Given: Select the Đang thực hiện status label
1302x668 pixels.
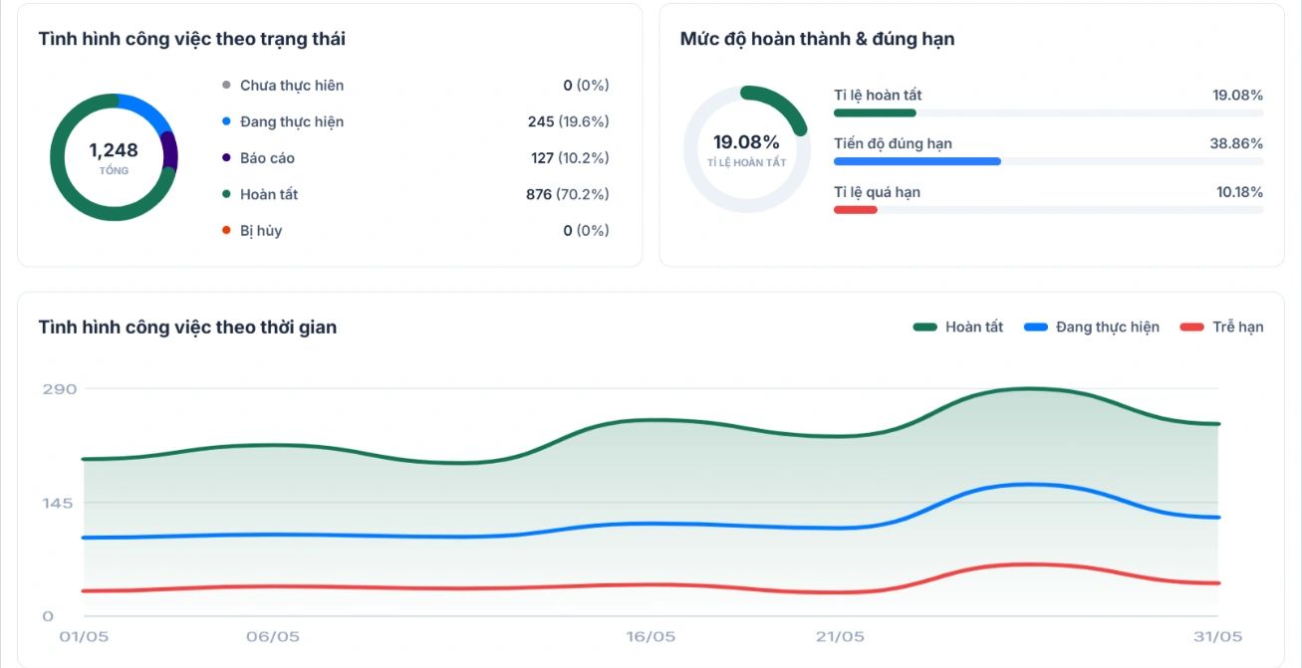Looking at the screenshot, I should point(292,121).
